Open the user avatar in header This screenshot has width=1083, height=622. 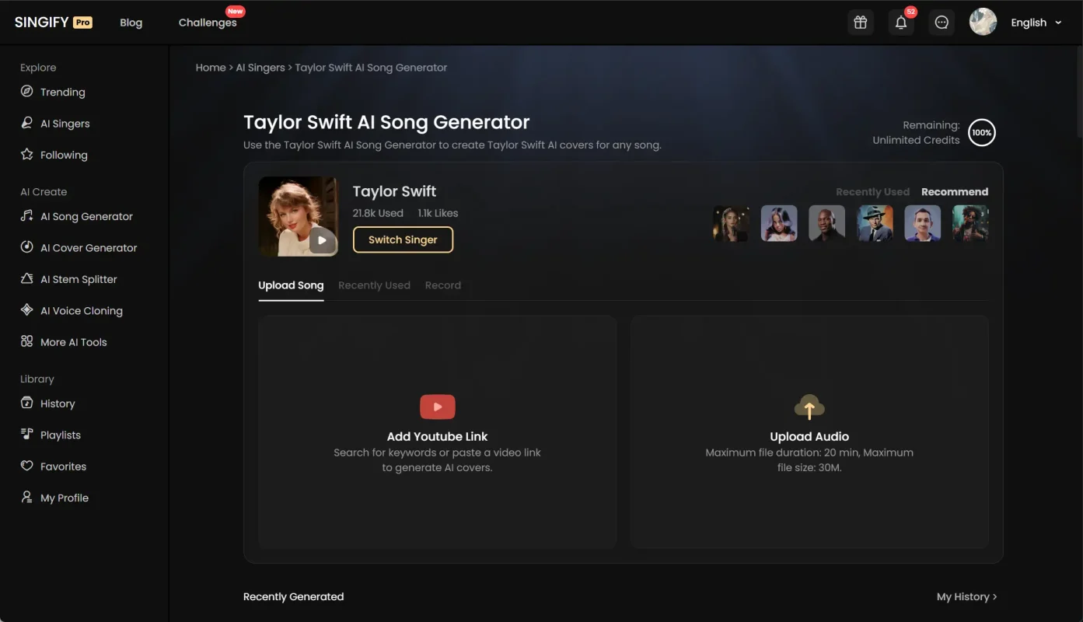[x=983, y=22]
